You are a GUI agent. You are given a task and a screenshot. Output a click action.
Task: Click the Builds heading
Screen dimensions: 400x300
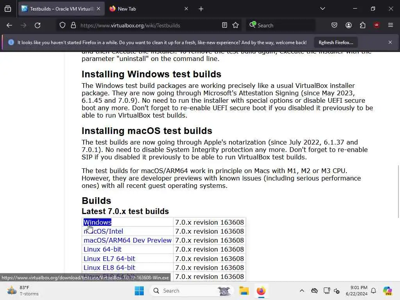pyautogui.click(x=96, y=201)
